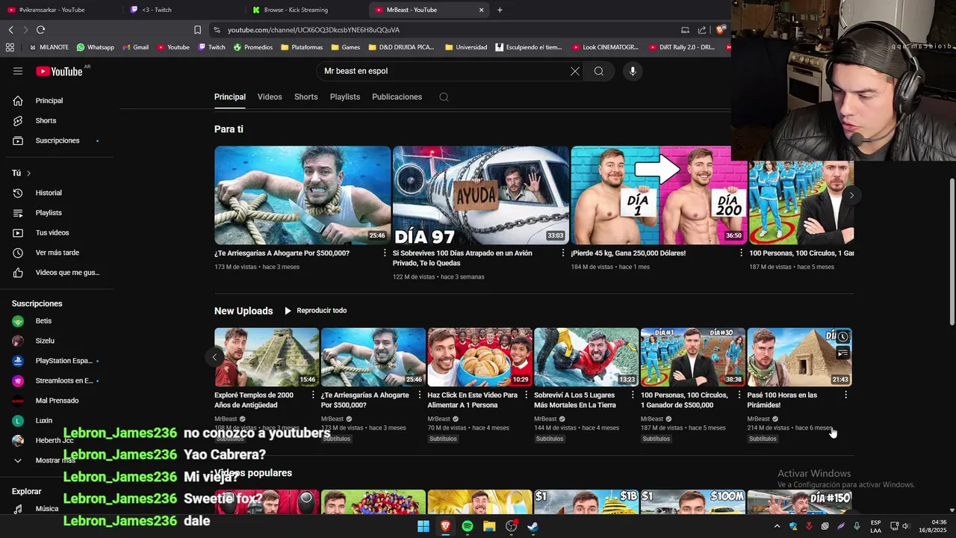Search within channel magnifier icon
This screenshot has height=538, width=956.
tap(444, 97)
